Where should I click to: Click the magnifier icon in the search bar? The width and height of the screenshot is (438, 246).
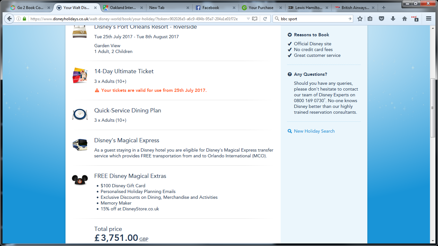click(276, 19)
